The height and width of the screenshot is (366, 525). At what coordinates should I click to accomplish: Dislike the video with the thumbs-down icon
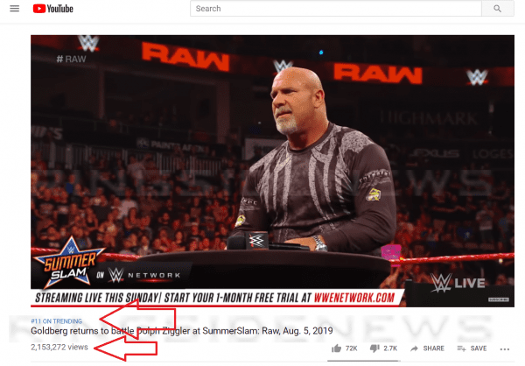click(374, 348)
